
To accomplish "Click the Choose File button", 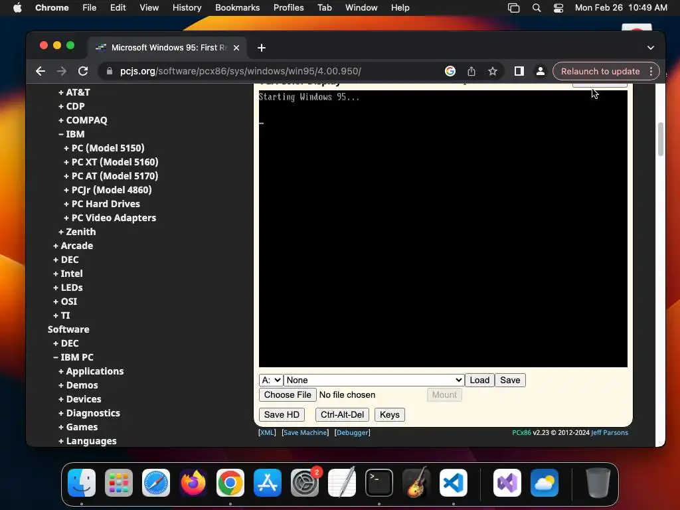I will click(288, 395).
